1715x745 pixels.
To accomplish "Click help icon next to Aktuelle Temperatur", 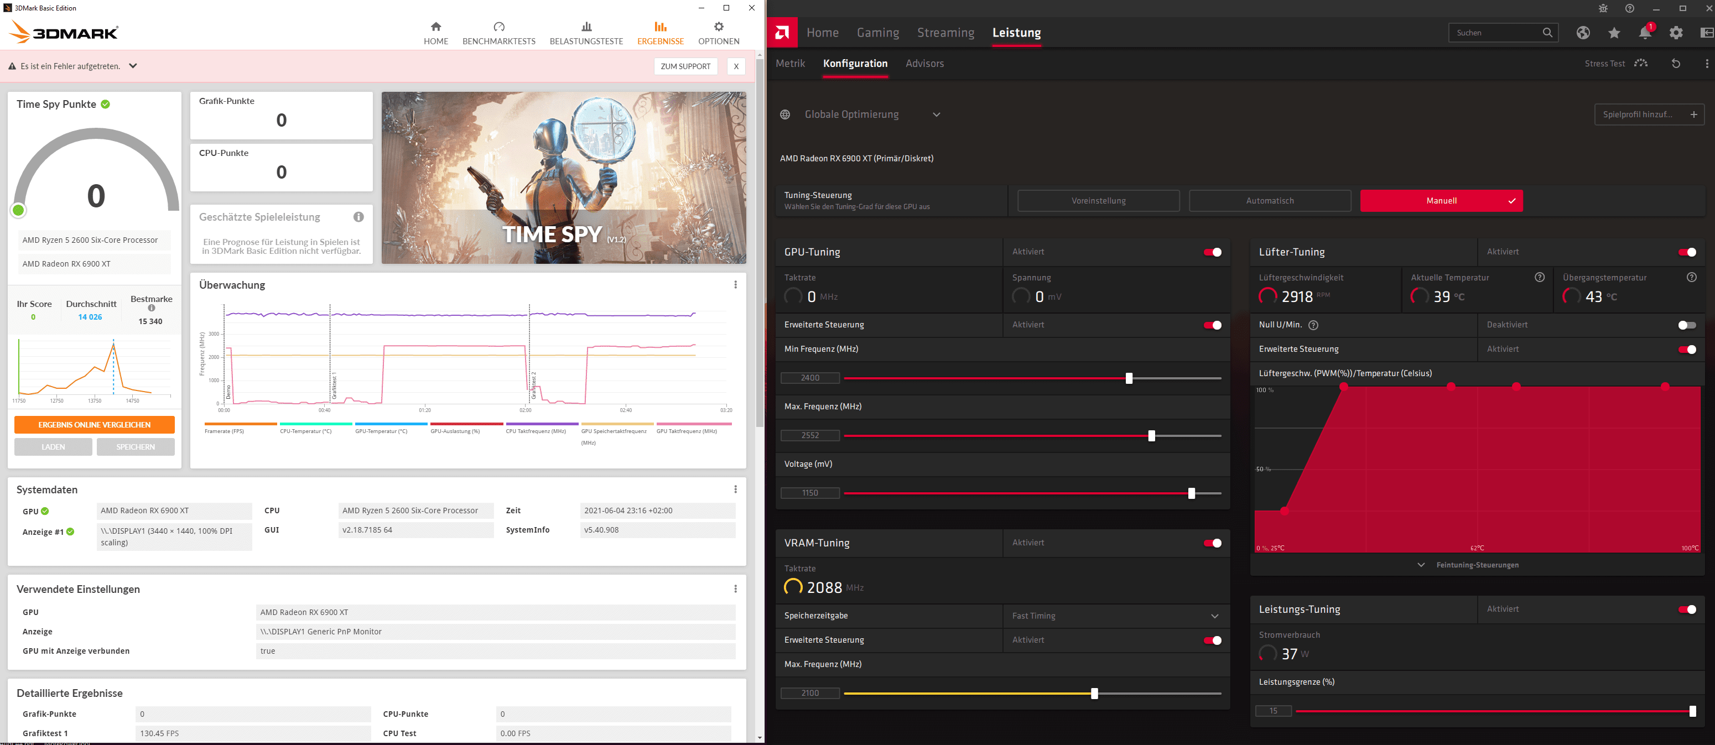I will pyautogui.click(x=1539, y=278).
